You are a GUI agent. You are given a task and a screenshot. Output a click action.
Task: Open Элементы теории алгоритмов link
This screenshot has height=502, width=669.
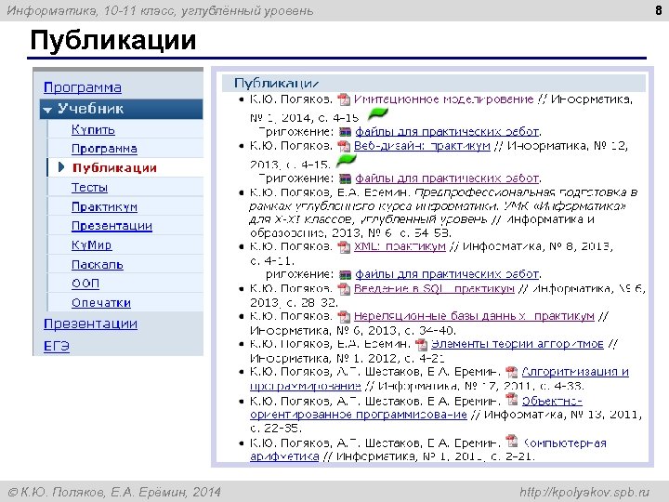pyautogui.click(x=518, y=344)
